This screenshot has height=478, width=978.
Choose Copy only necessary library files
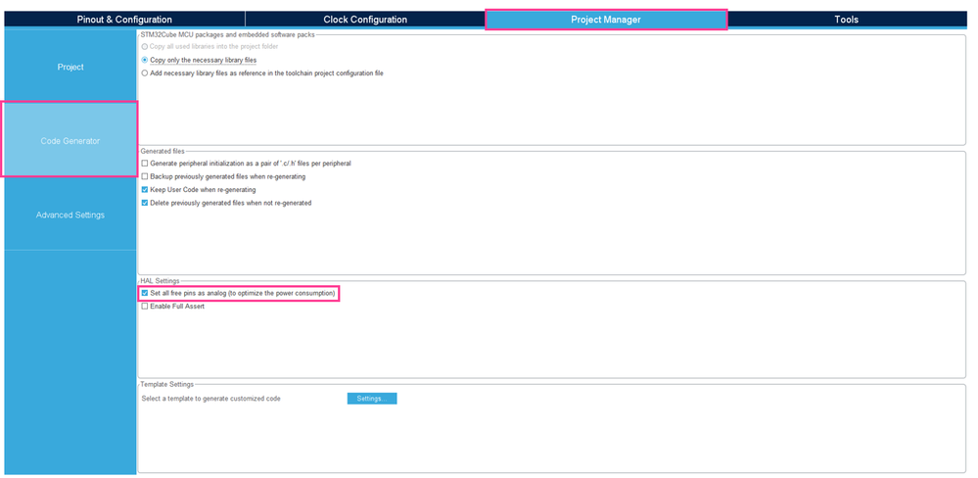click(145, 60)
